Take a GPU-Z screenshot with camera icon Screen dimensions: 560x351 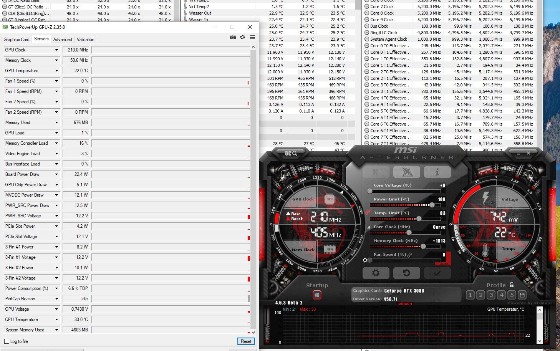pos(232,37)
